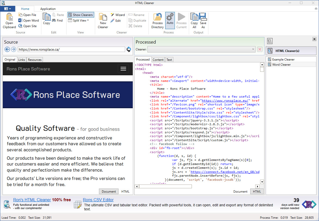
Task: Switch the Source view to HTML
Action: 125,192
